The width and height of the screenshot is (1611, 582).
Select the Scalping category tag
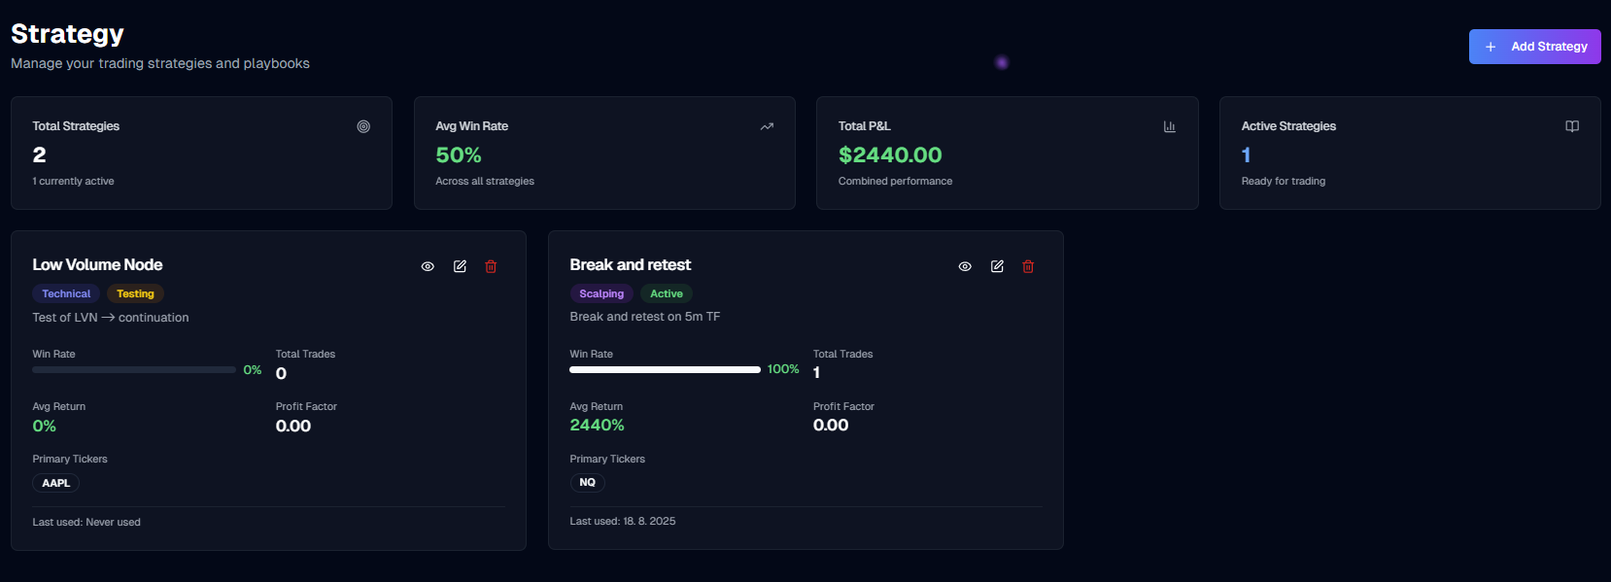[601, 293]
